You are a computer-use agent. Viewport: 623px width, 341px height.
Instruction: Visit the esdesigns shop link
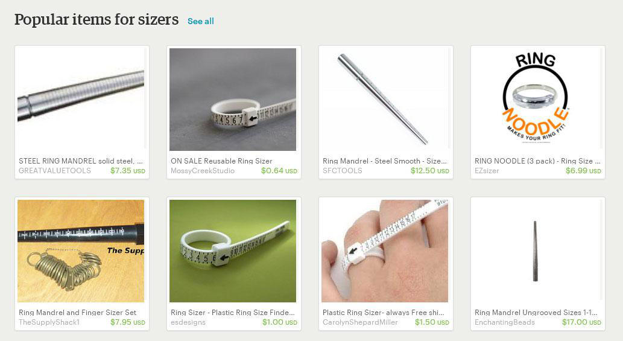coord(188,322)
